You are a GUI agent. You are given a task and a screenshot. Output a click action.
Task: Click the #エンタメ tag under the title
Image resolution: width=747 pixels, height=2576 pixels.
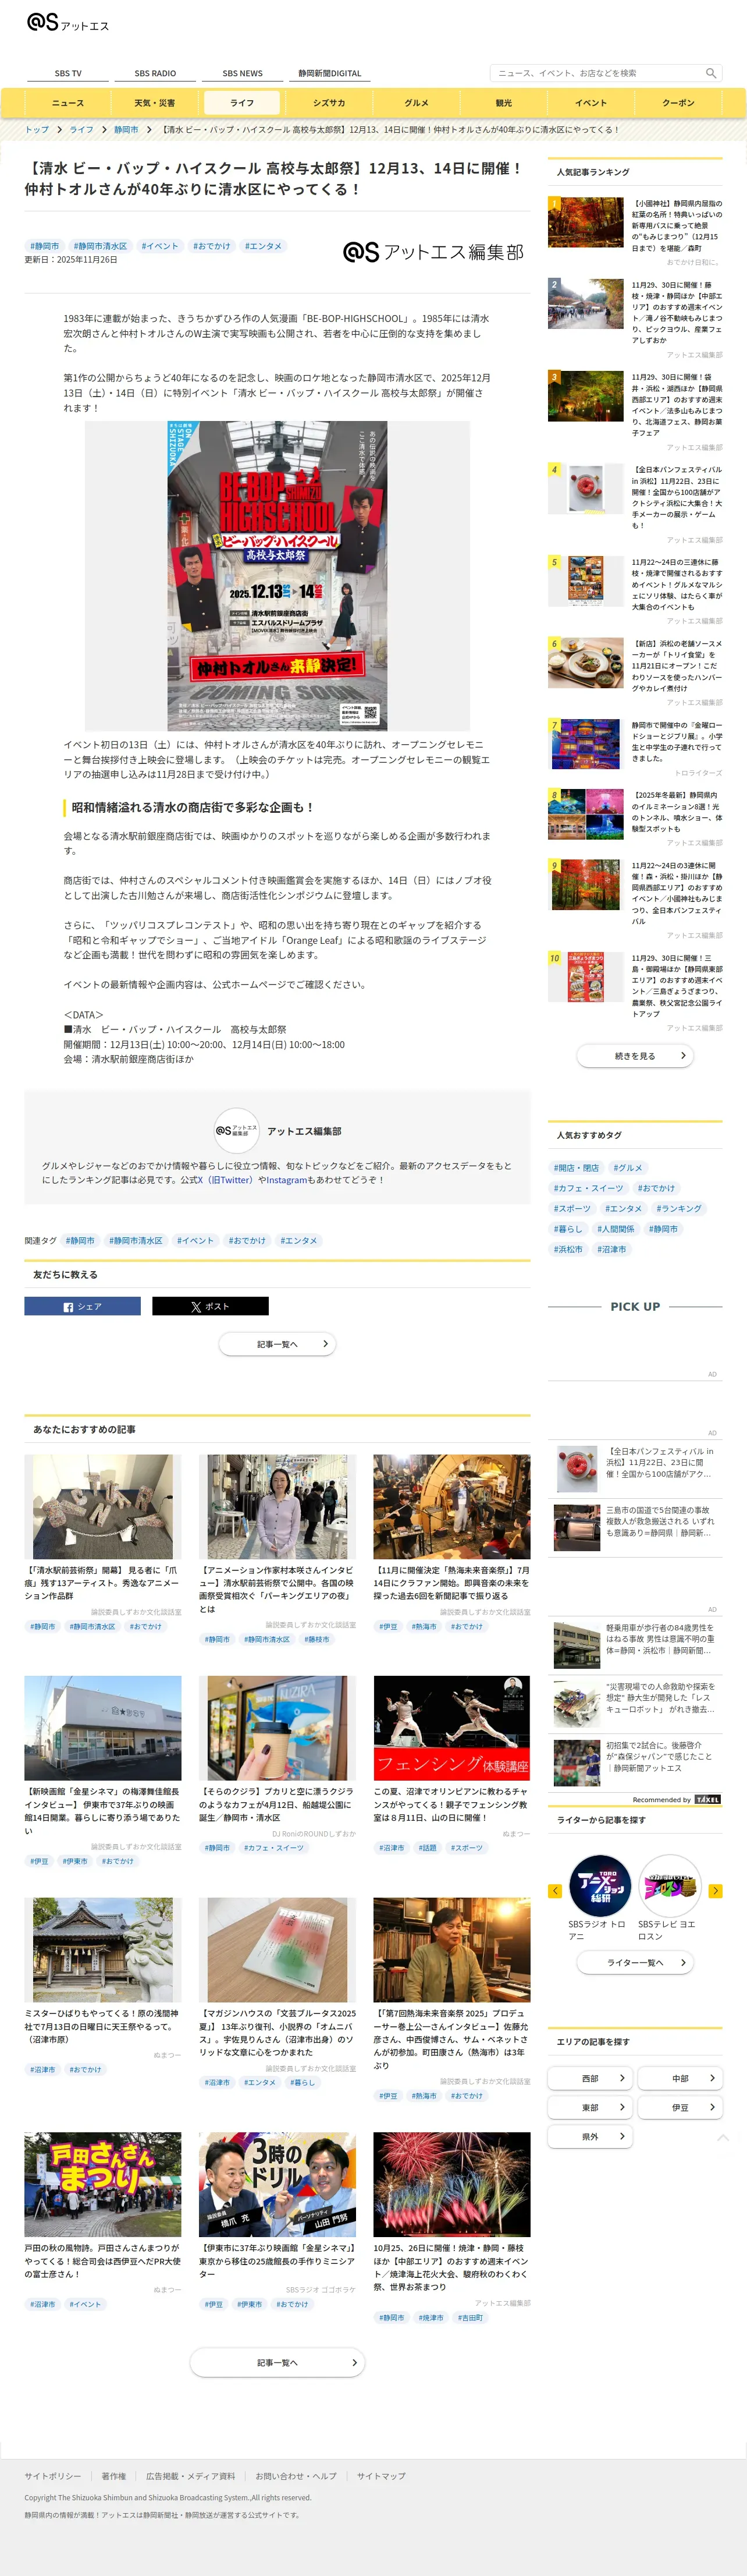(x=262, y=246)
